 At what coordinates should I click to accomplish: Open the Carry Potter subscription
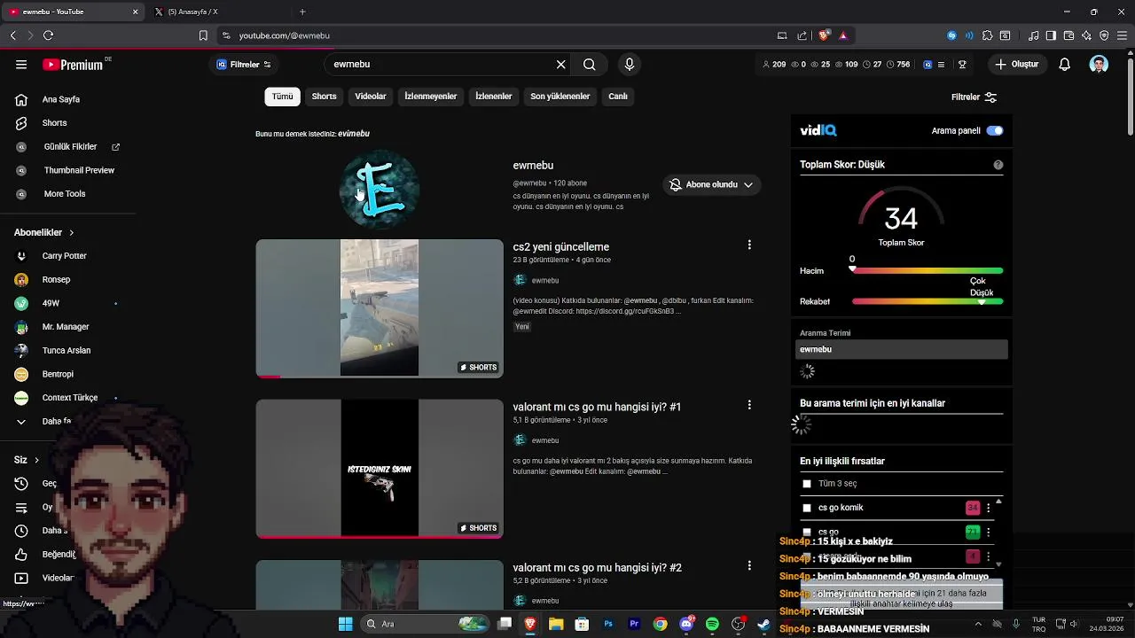click(64, 256)
